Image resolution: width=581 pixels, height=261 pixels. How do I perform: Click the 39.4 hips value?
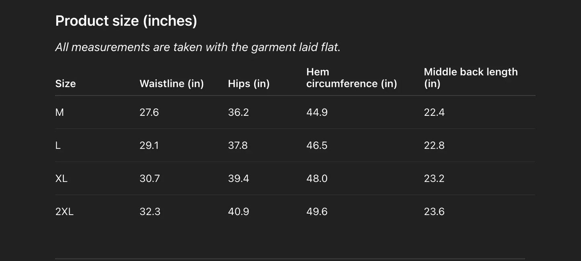click(238, 178)
